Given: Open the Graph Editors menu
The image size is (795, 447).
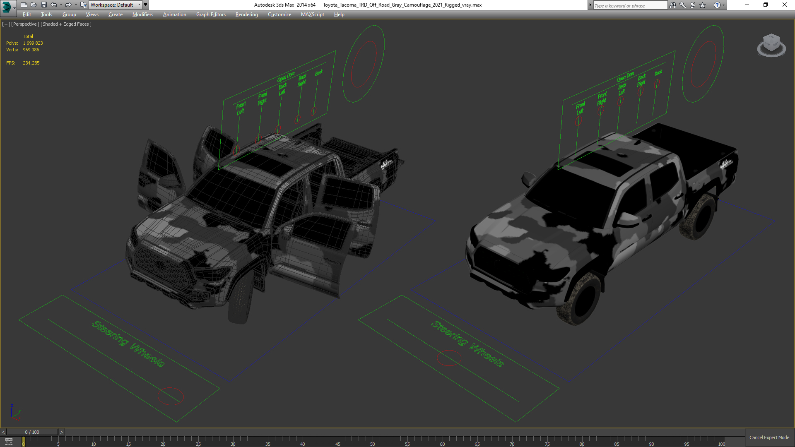Looking at the screenshot, I should [211, 14].
